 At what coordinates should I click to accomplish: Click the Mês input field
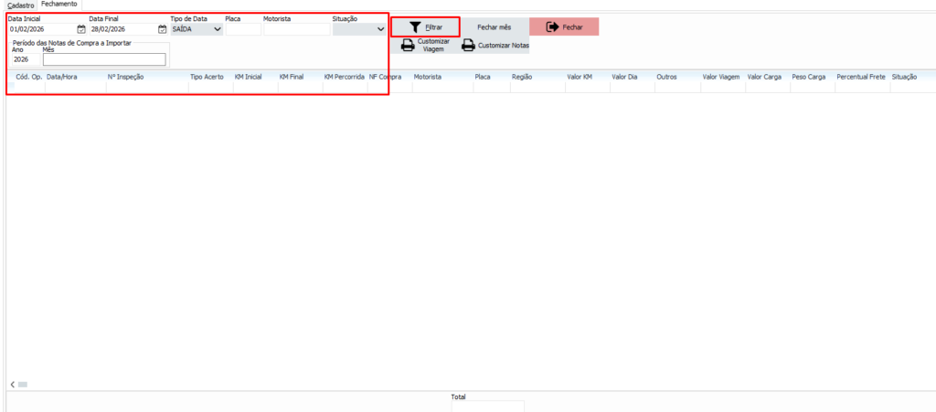tap(104, 59)
